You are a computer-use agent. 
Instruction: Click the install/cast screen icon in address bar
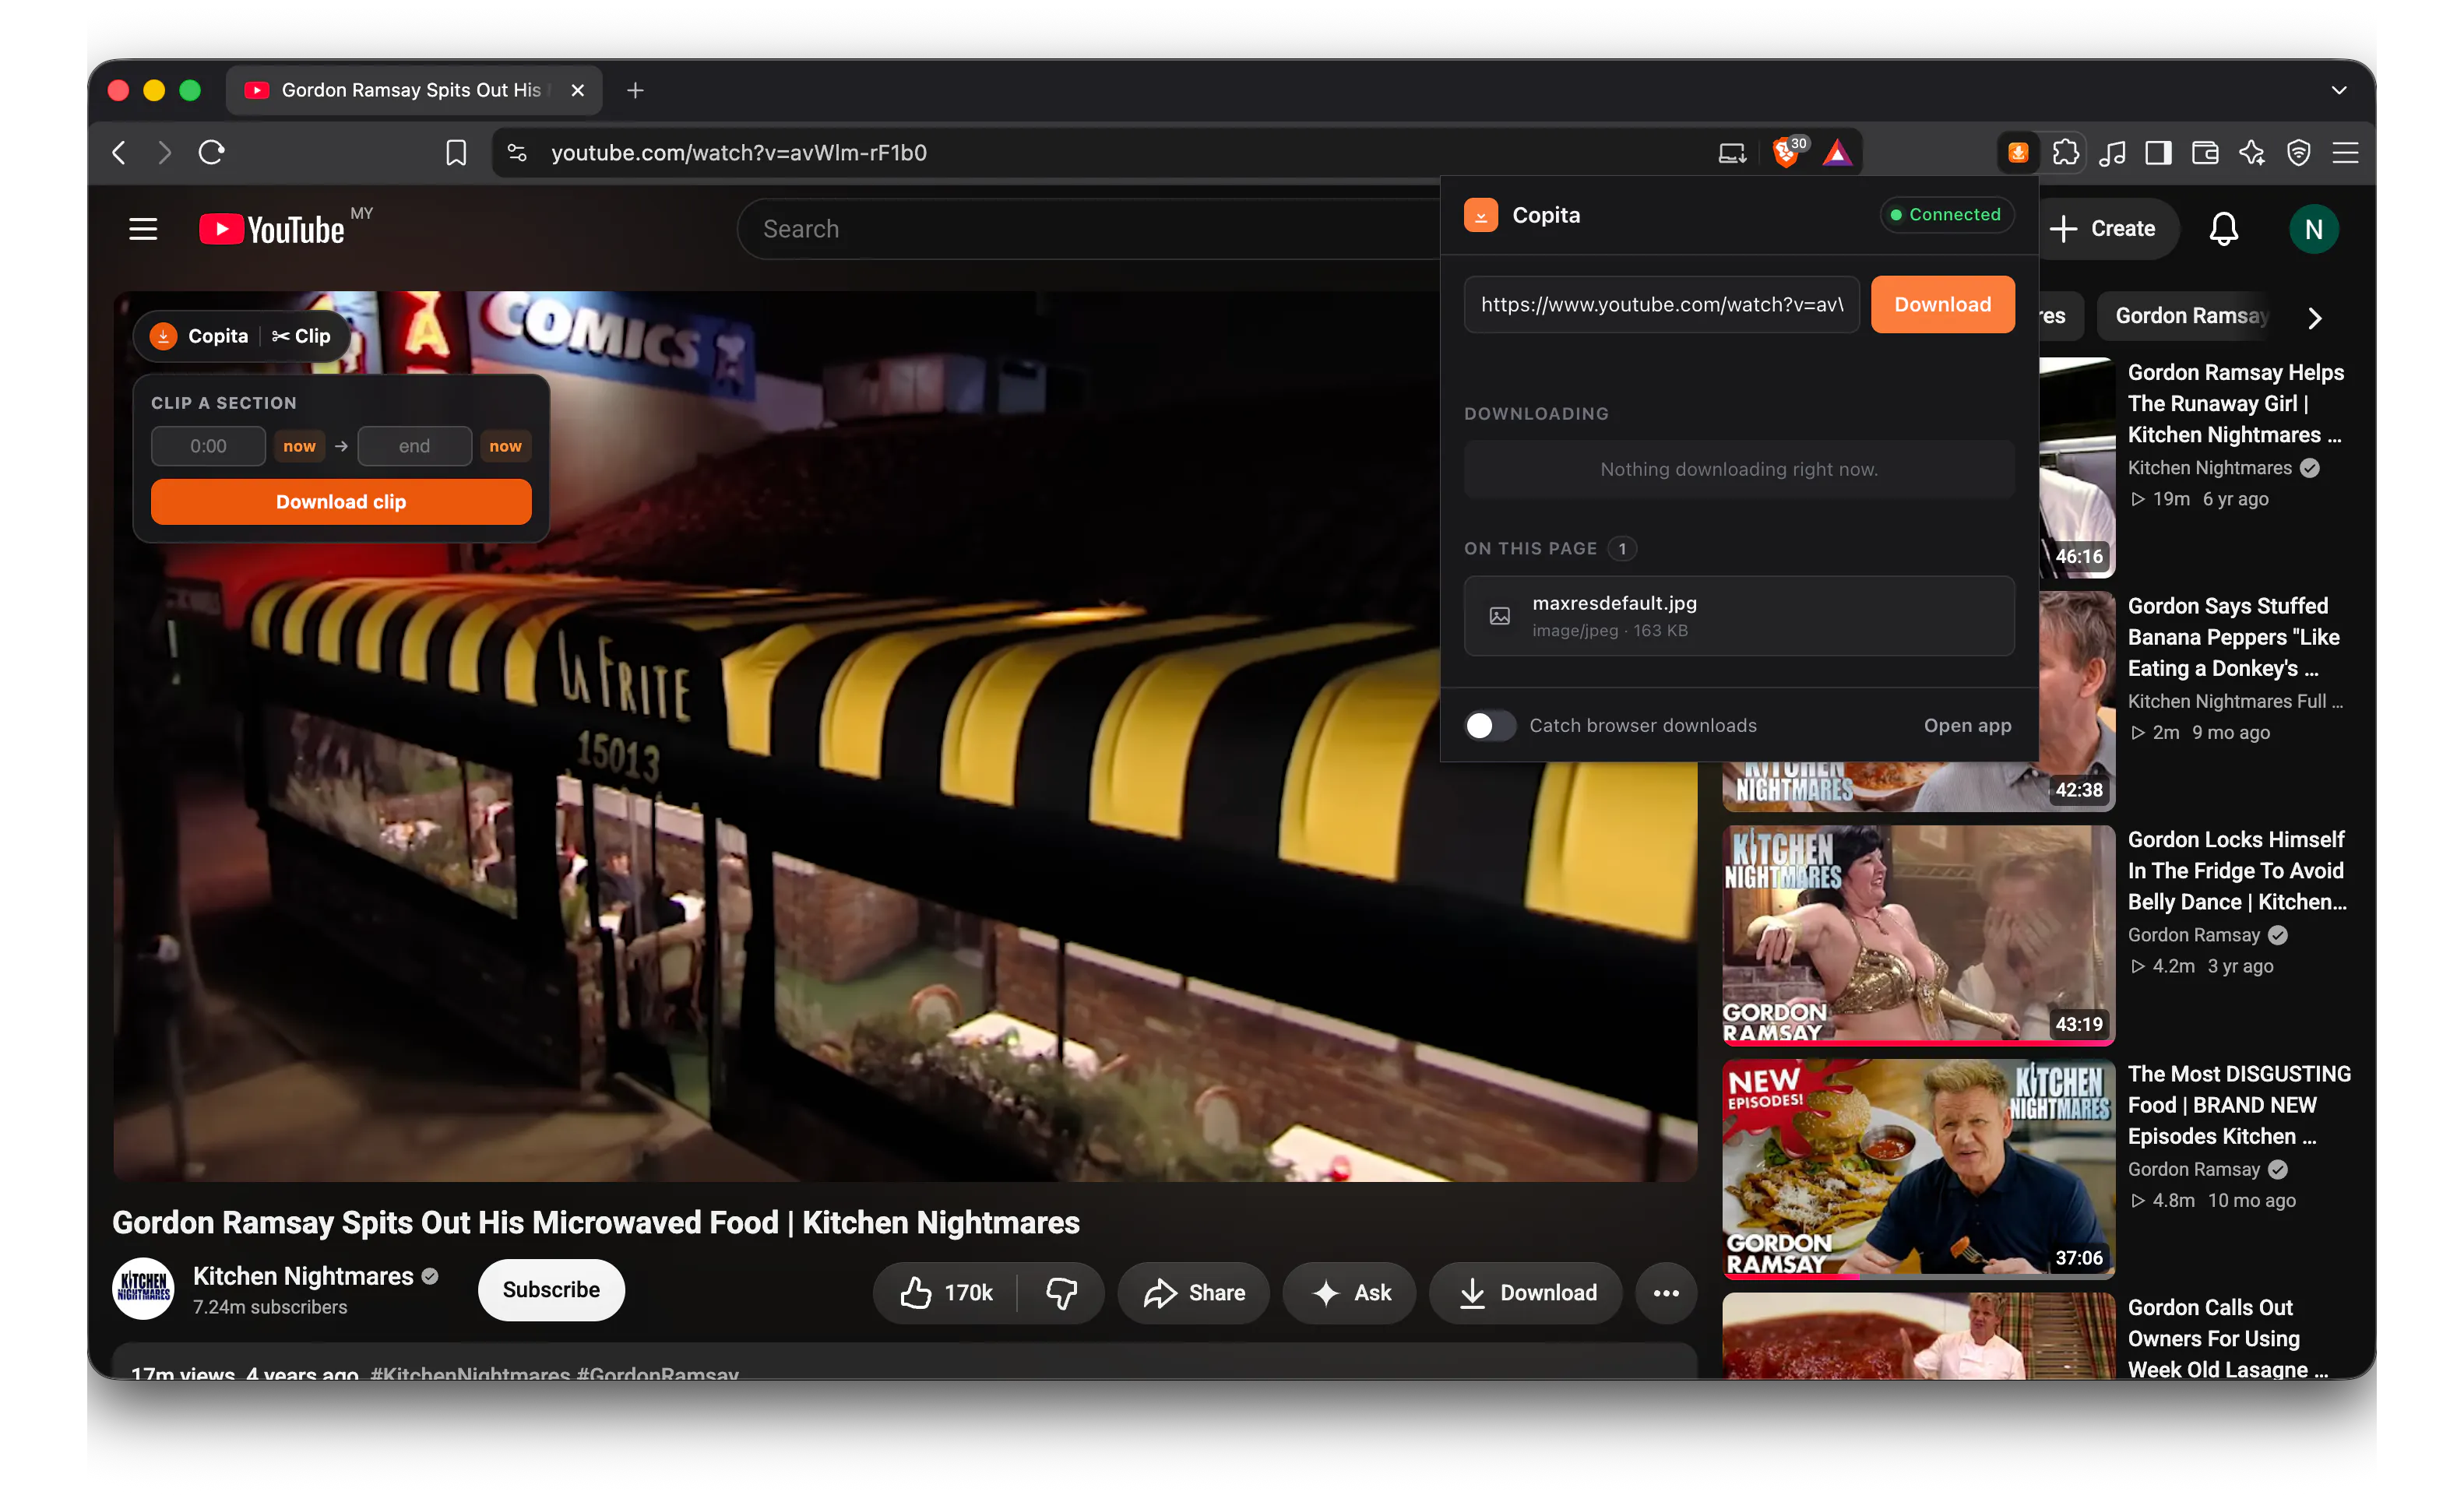point(1732,153)
